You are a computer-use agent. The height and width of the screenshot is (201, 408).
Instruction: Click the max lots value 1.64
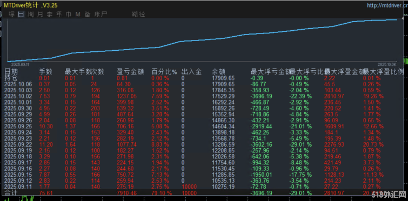(x=70, y=144)
